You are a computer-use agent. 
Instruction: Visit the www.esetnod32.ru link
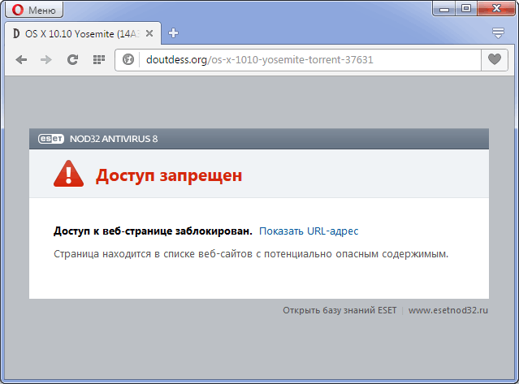coord(448,310)
